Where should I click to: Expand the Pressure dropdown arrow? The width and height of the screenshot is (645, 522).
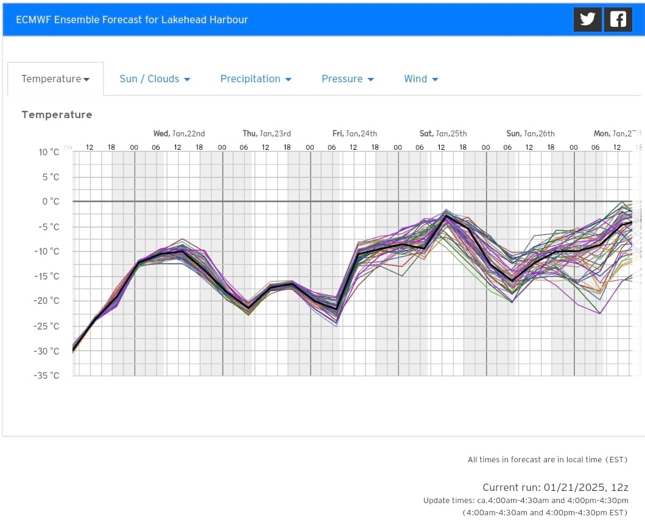point(370,79)
